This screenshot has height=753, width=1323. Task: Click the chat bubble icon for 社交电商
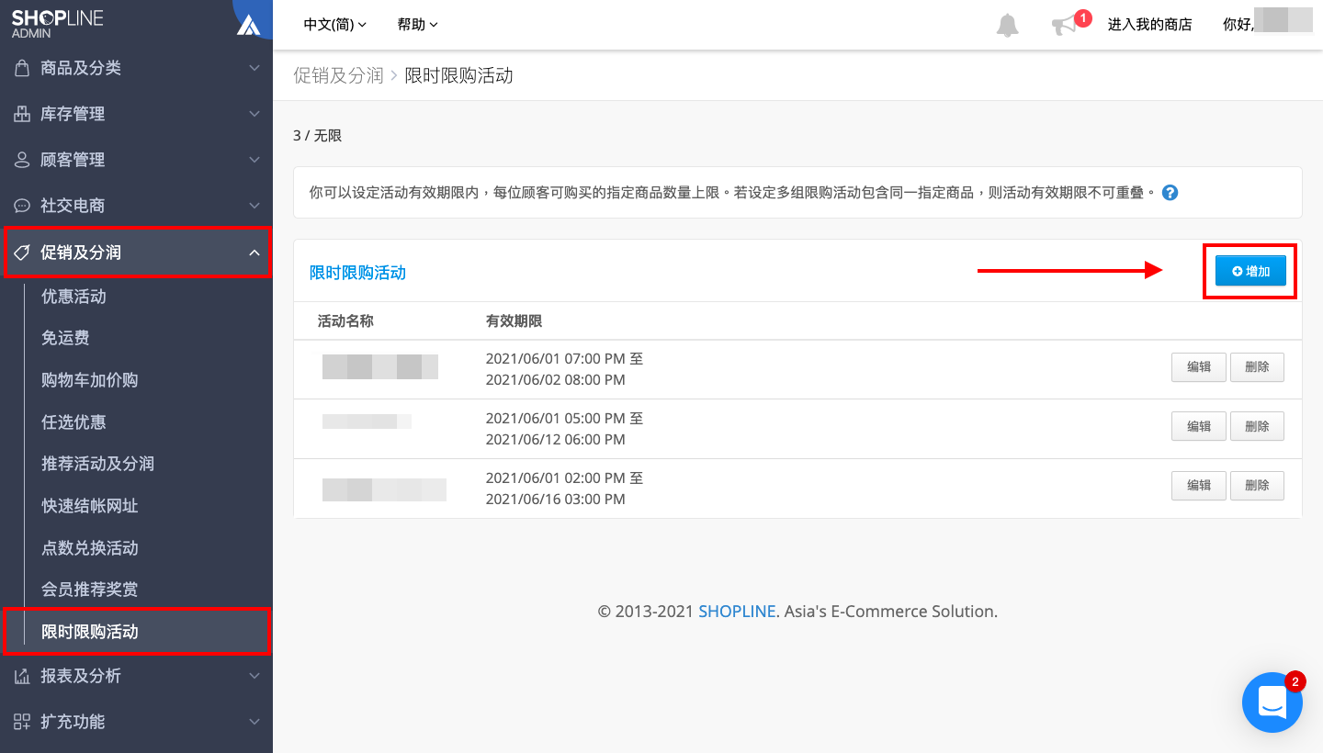coord(22,206)
